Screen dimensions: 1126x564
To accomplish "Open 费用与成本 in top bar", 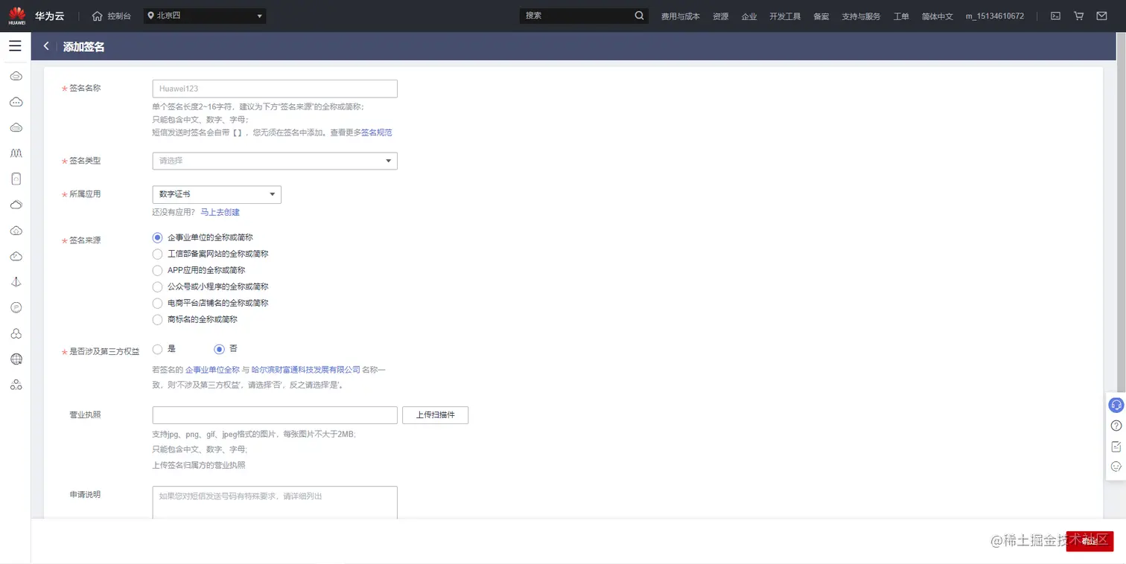I will click(x=681, y=16).
